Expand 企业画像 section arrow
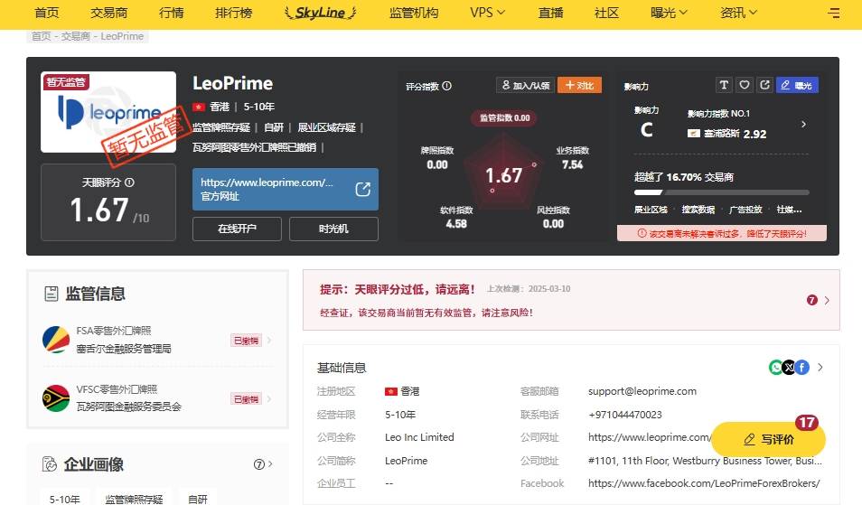Image resolution: width=862 pixels, height=505 pixels. click(x=270, y=463)
